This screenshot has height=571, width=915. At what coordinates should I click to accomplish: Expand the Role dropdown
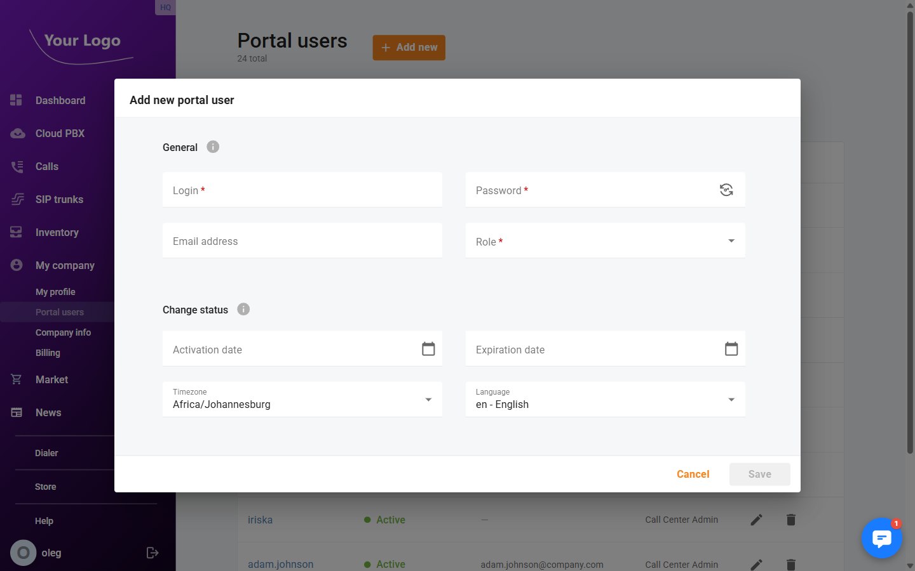731,240
